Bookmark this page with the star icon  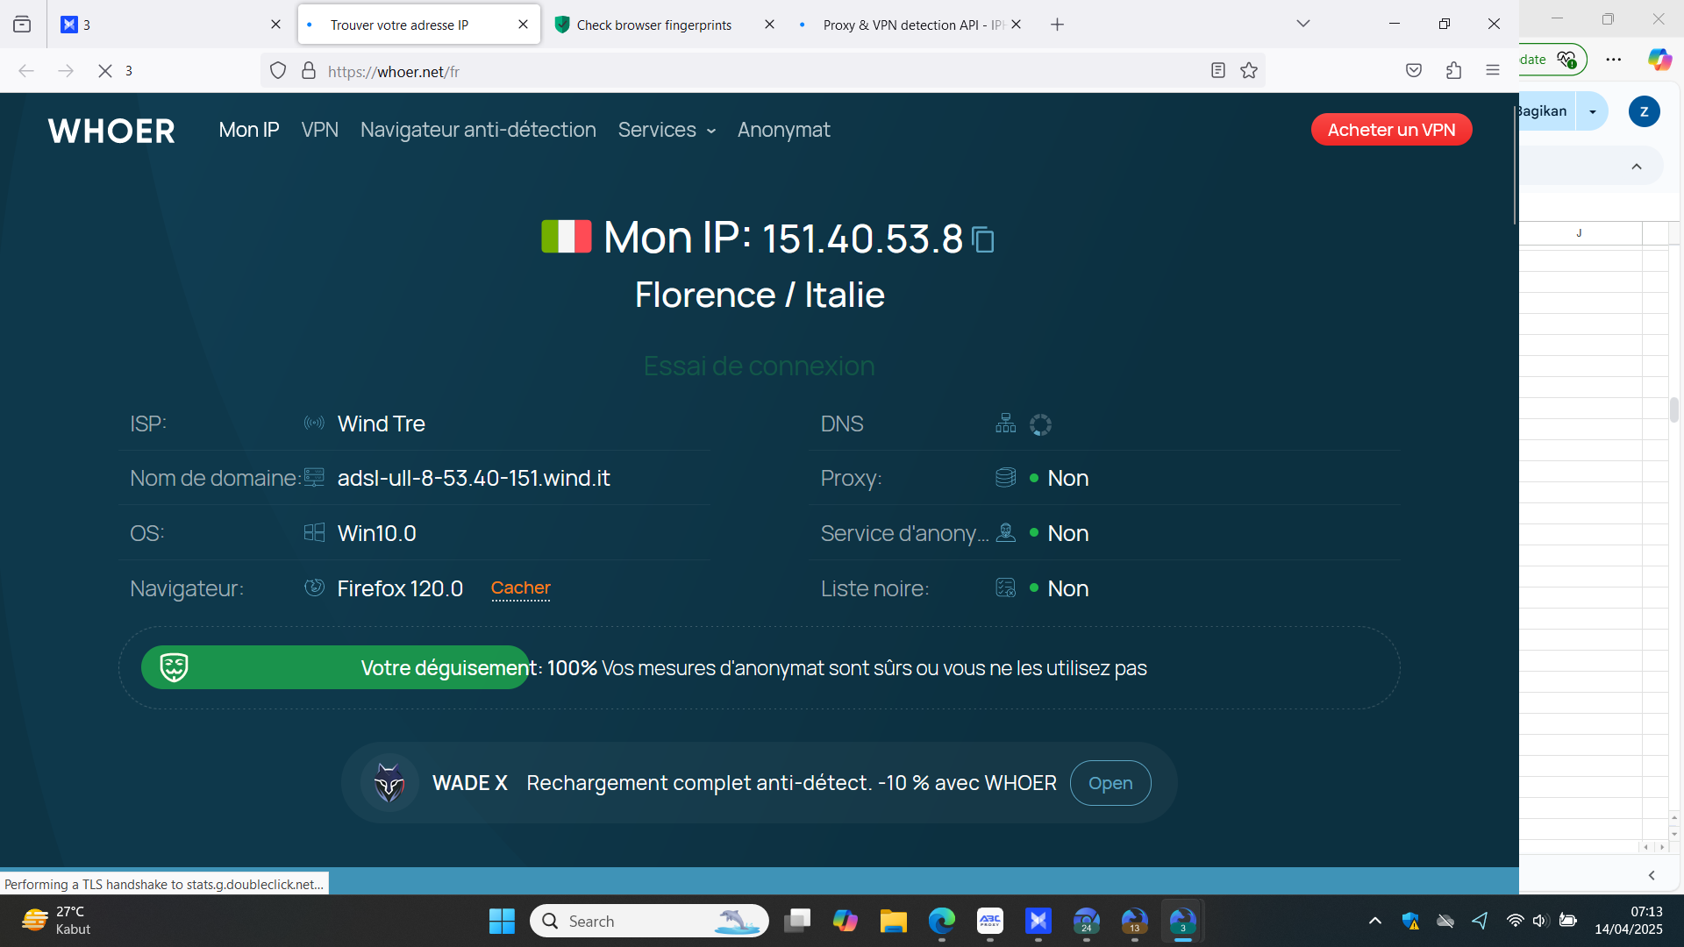(x=1249, y=71)
